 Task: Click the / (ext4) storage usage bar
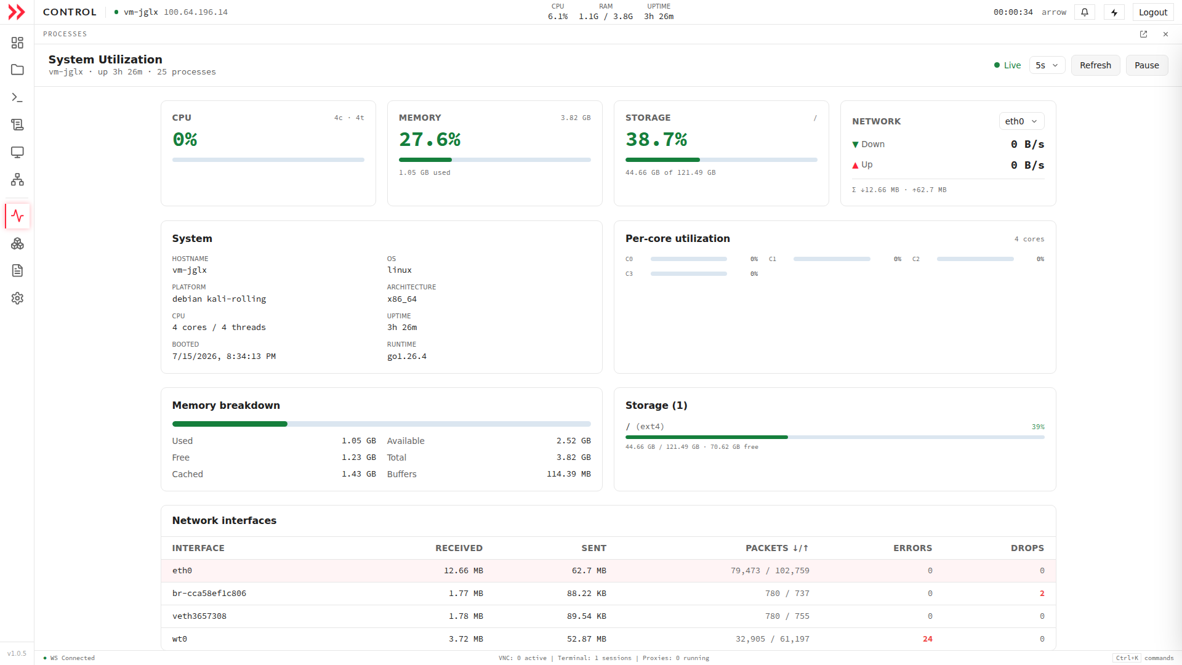pyautogui.click(x=835, y=437)
